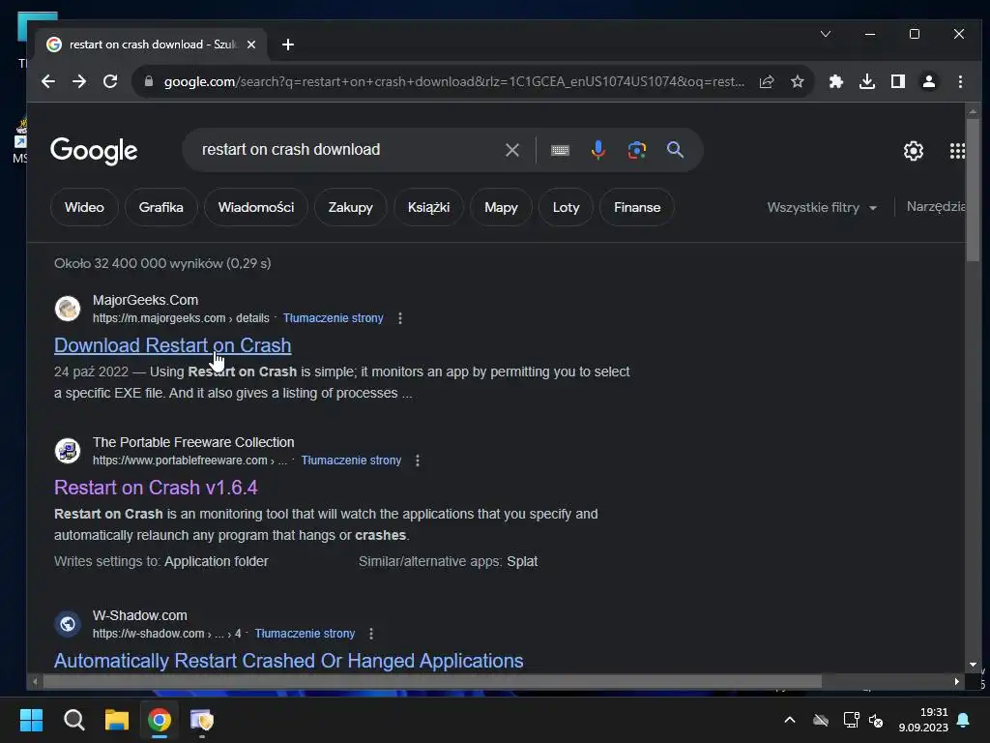The height and width of the screenshot is (743, 990).
Task: Show hidden system tray icons
Action: [x=789, y=720]
